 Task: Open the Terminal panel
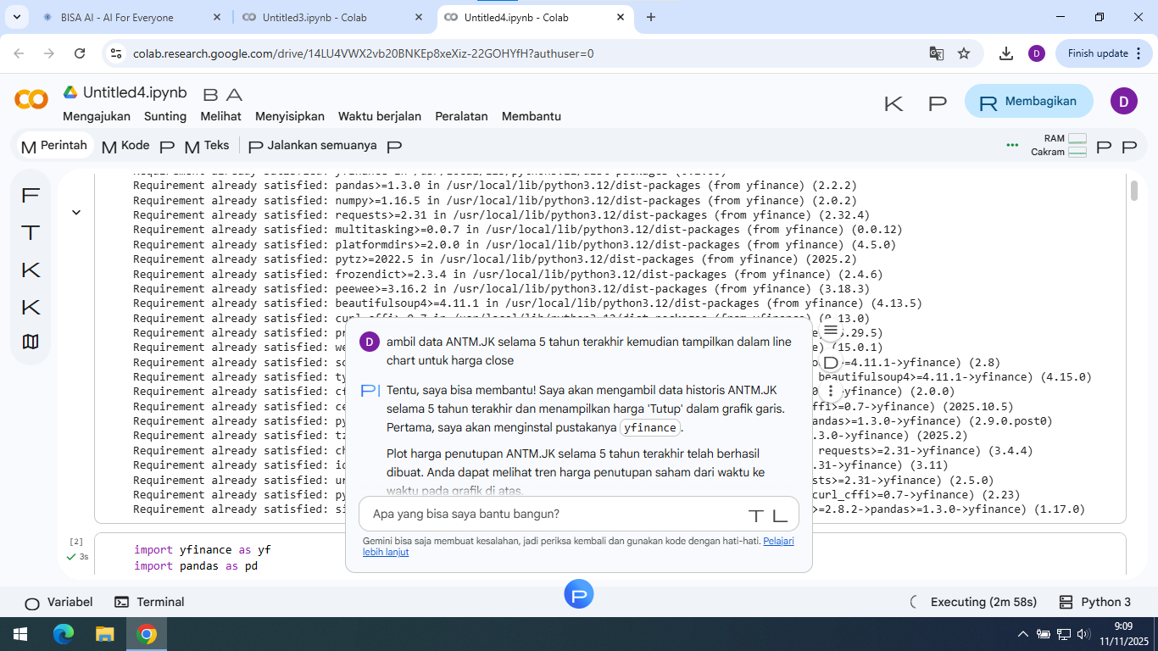click(149, 602)
